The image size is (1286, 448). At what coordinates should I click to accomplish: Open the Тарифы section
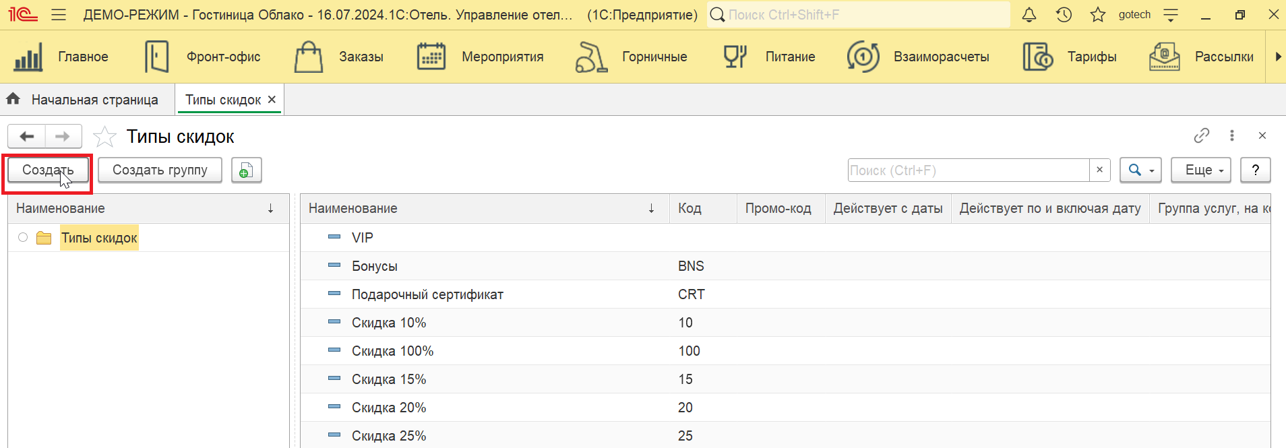(1092, 57)
